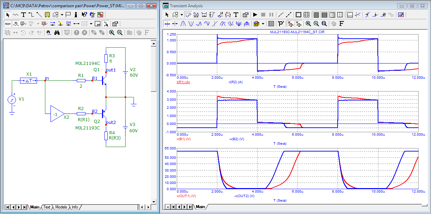431x214 pixels.
Task: Click the -v(OUT2) (V) plot label
Action: pyautogui.click(x=244, y=196)
